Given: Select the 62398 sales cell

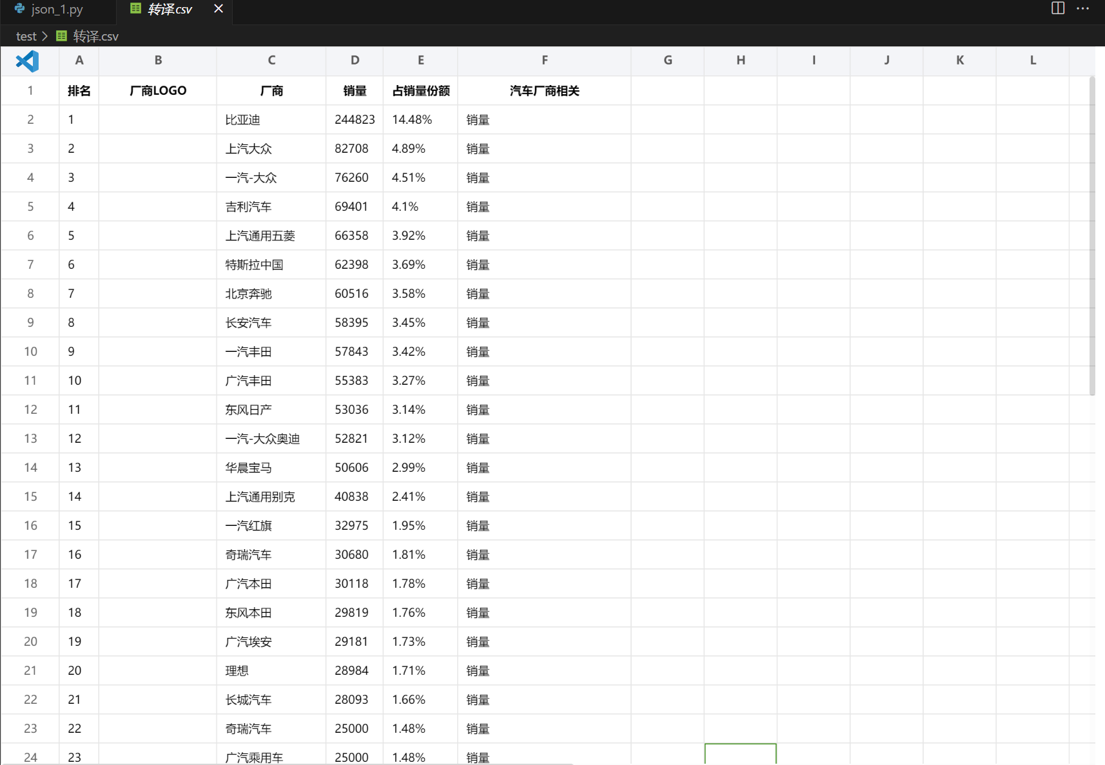Looking at the screenshot, I should tap(355, 265).
